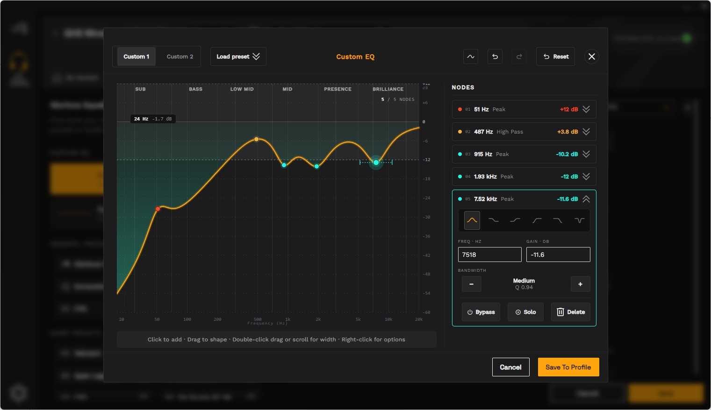Viewport: 711px width, 410px height.
Task: Click the undo arrow icon
Action: coord(495,57)
